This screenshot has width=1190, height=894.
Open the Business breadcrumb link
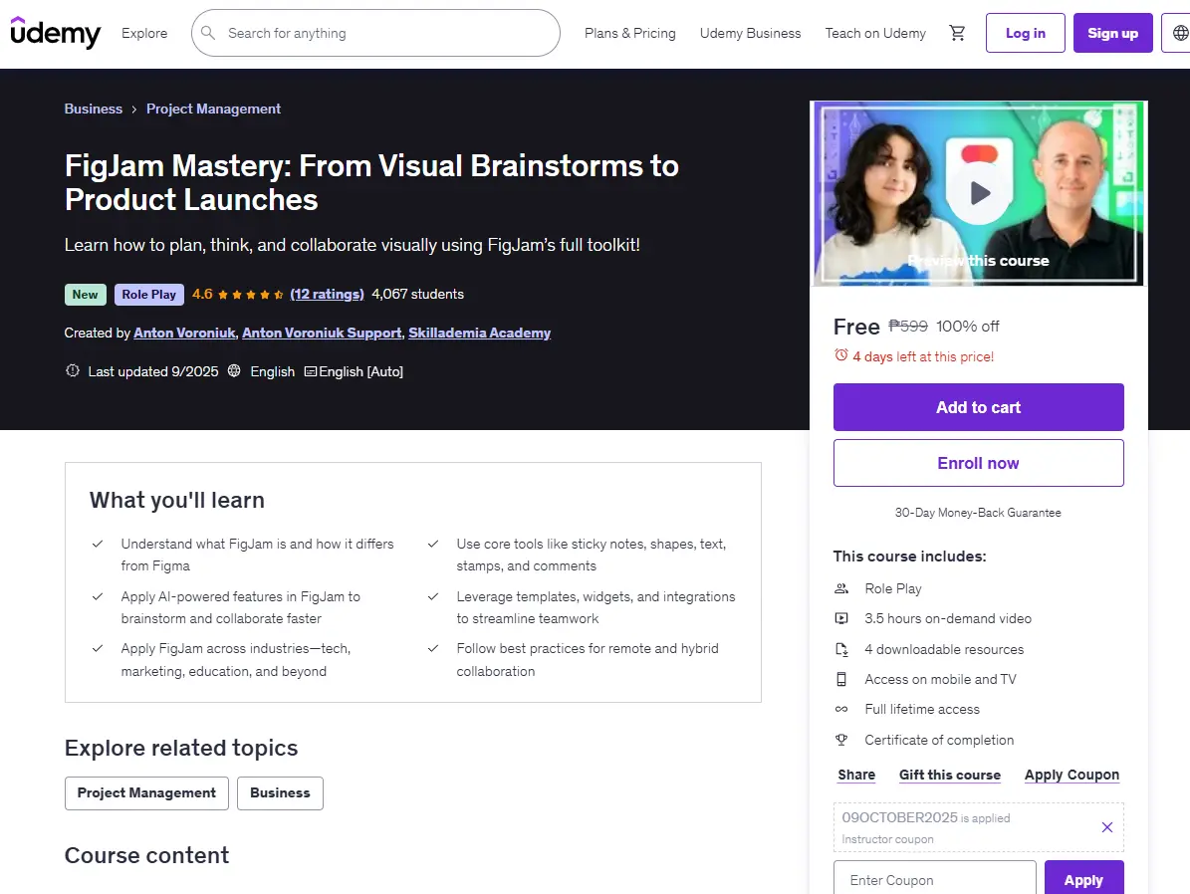[94, 109]
